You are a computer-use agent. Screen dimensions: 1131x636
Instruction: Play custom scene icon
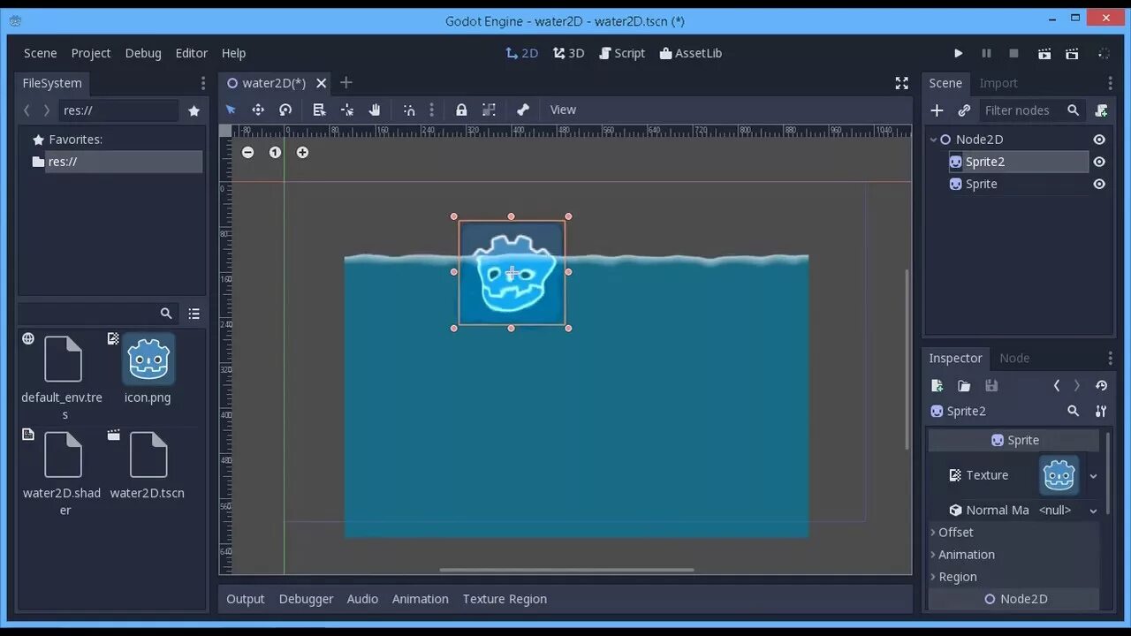point(1072,53)
